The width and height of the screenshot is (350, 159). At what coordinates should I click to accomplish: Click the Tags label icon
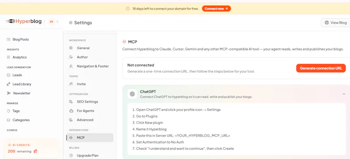click(x=8, y=111)
